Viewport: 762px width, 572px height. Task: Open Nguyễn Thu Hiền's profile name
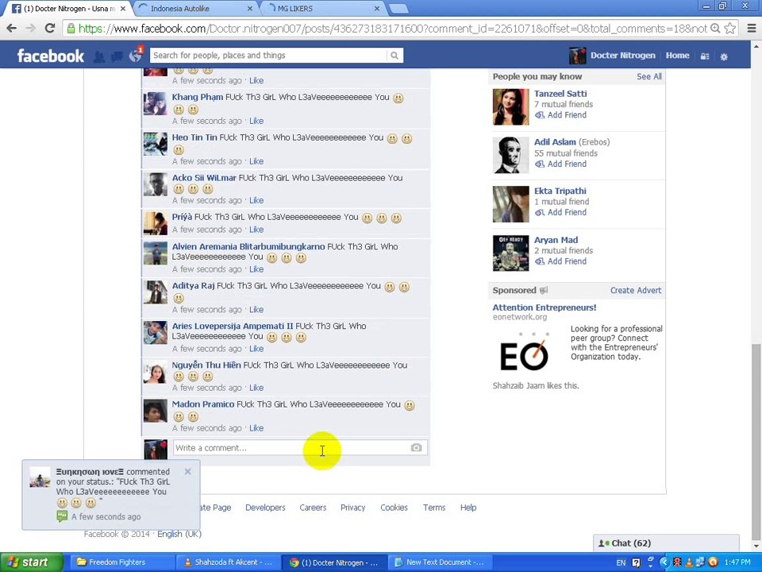click(x=206, y=365)
